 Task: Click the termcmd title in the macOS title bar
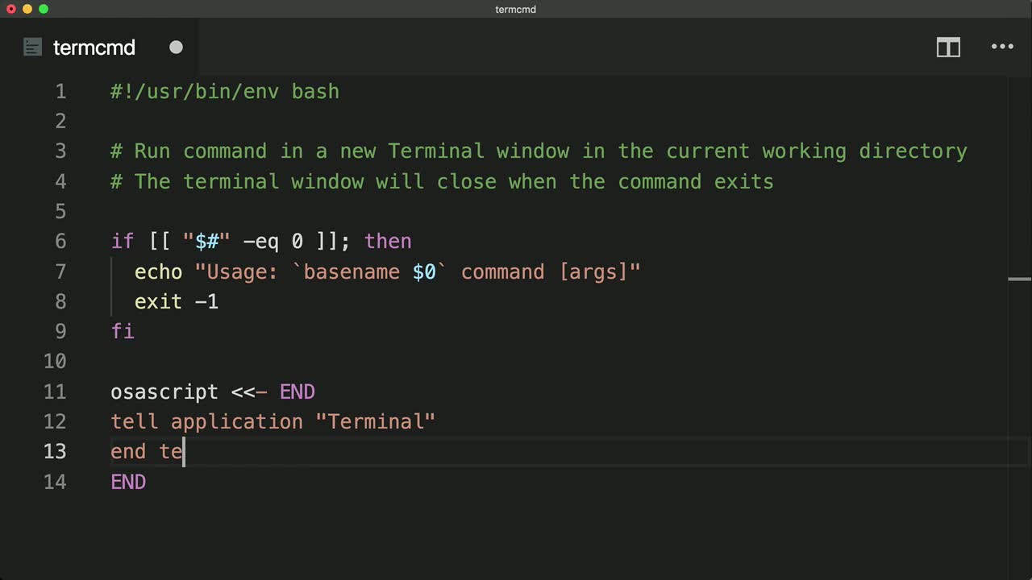tap(515, 10)
